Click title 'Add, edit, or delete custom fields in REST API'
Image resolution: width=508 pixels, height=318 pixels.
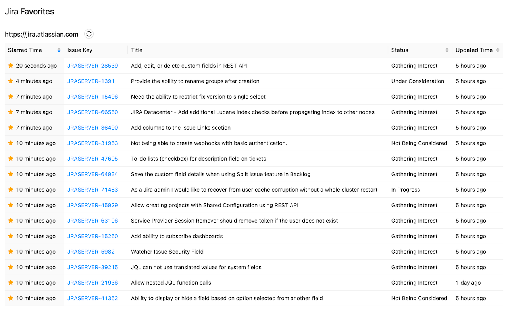point(189,66)
